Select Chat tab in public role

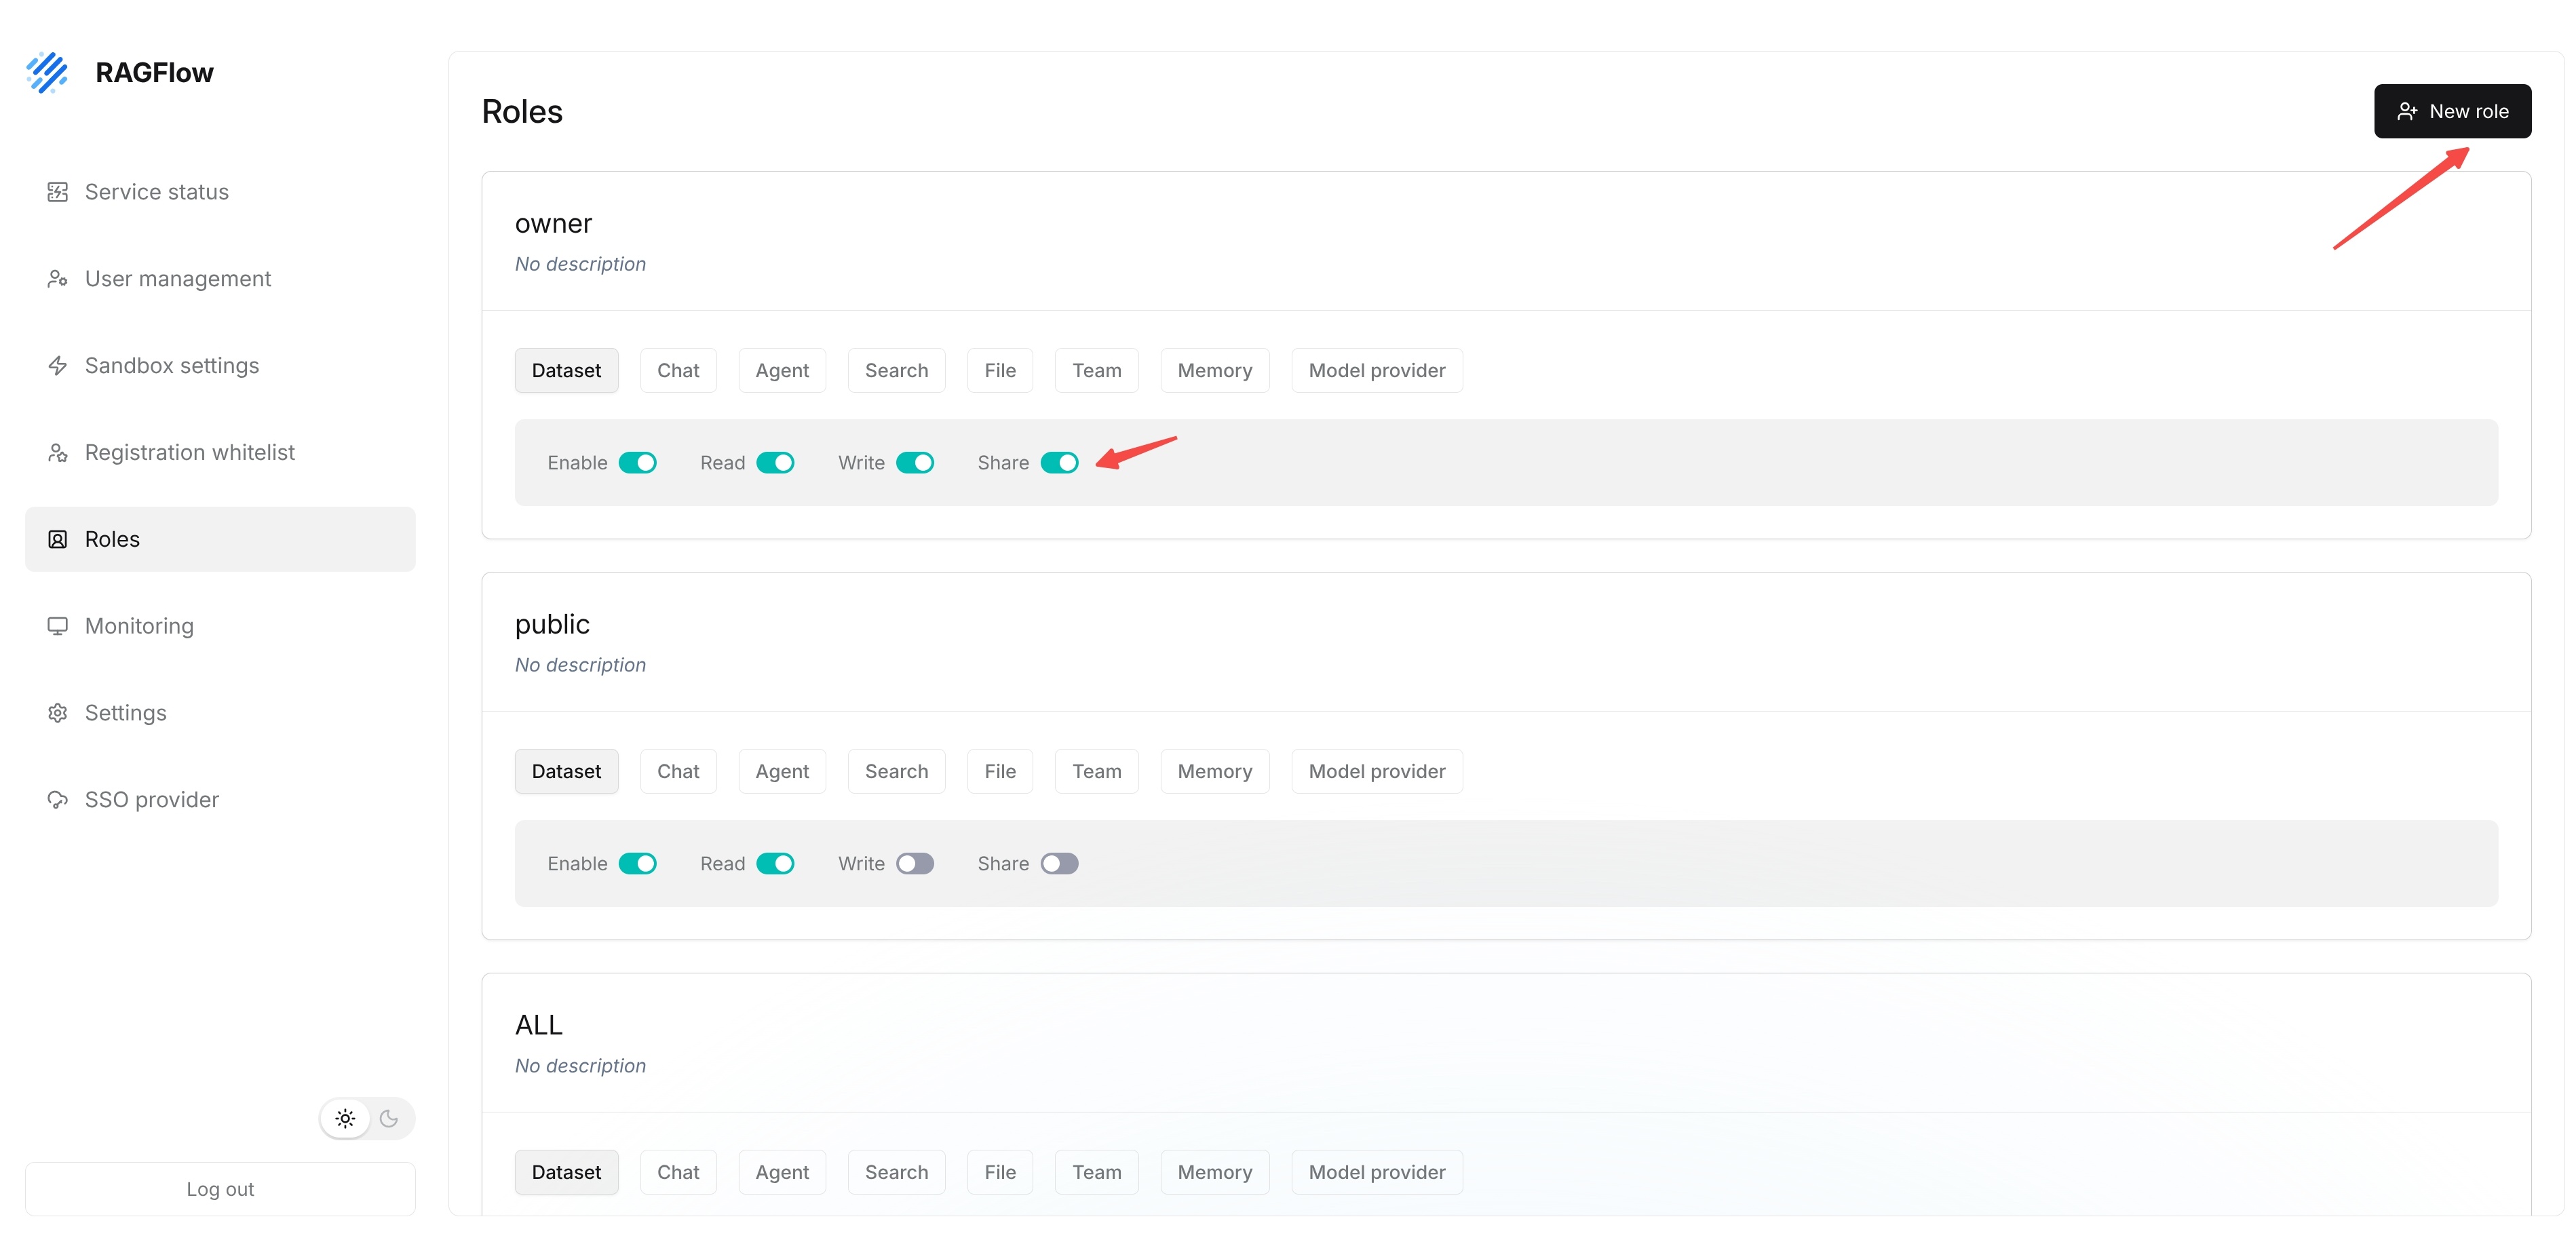click(x=678, y=772)
